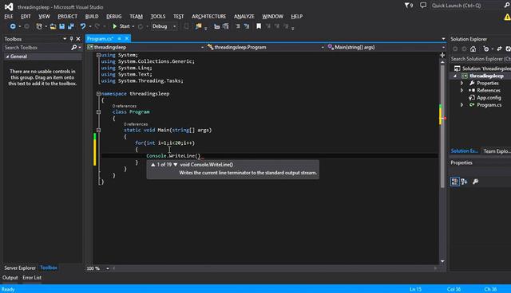Show next WriteLine overload in tooltip
The height and width of the screenshot is (293, 511).
click(x=176, y=165)
